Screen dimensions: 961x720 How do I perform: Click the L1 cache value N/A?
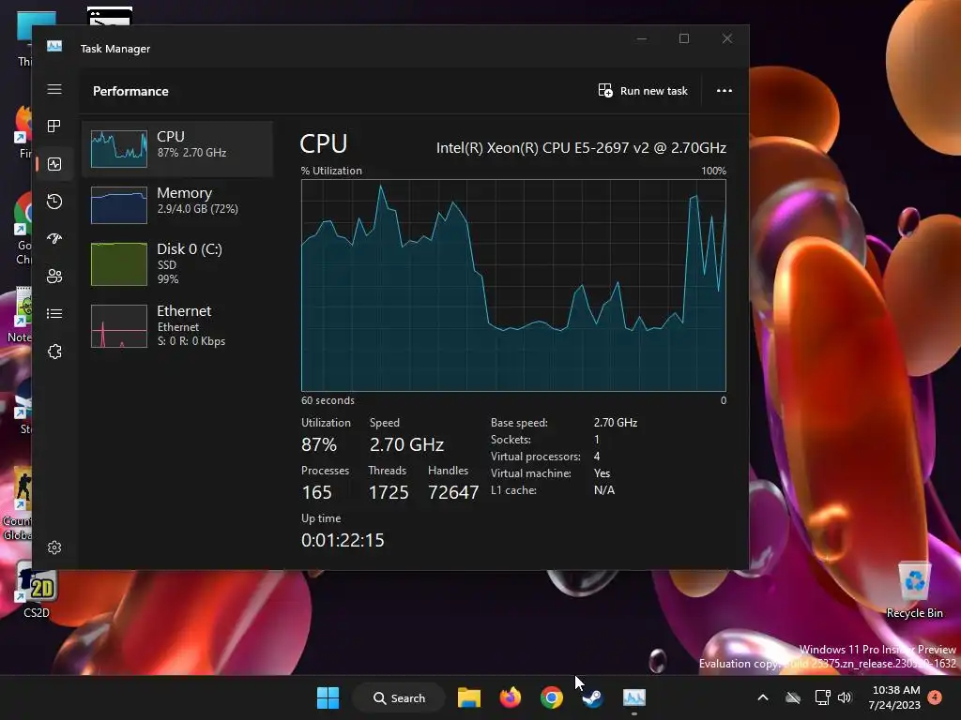[x=603, y=490]
